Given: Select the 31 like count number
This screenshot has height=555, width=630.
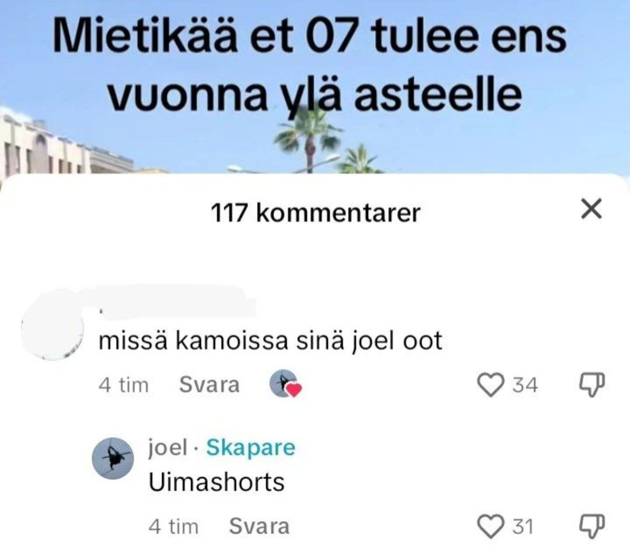Looking at the screenshot, I should (523, 526).
